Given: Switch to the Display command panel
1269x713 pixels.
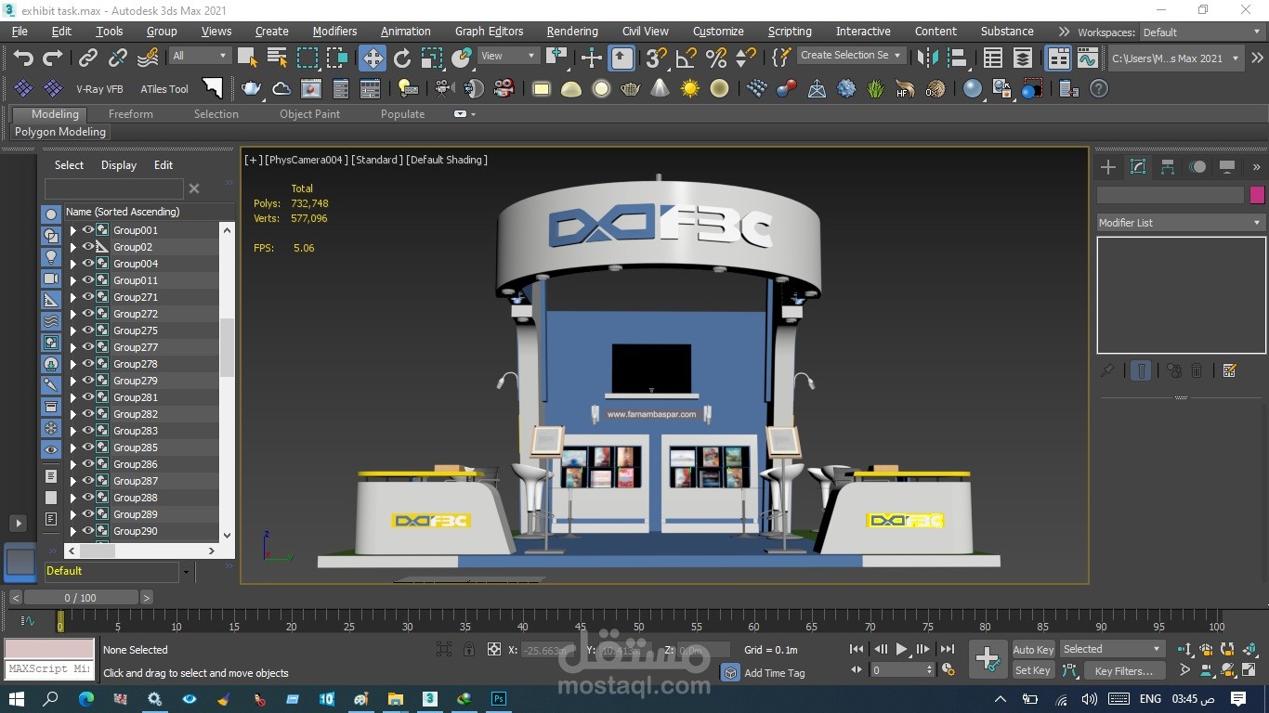Looking at the screenshot, I should (x=1227, y=167).
